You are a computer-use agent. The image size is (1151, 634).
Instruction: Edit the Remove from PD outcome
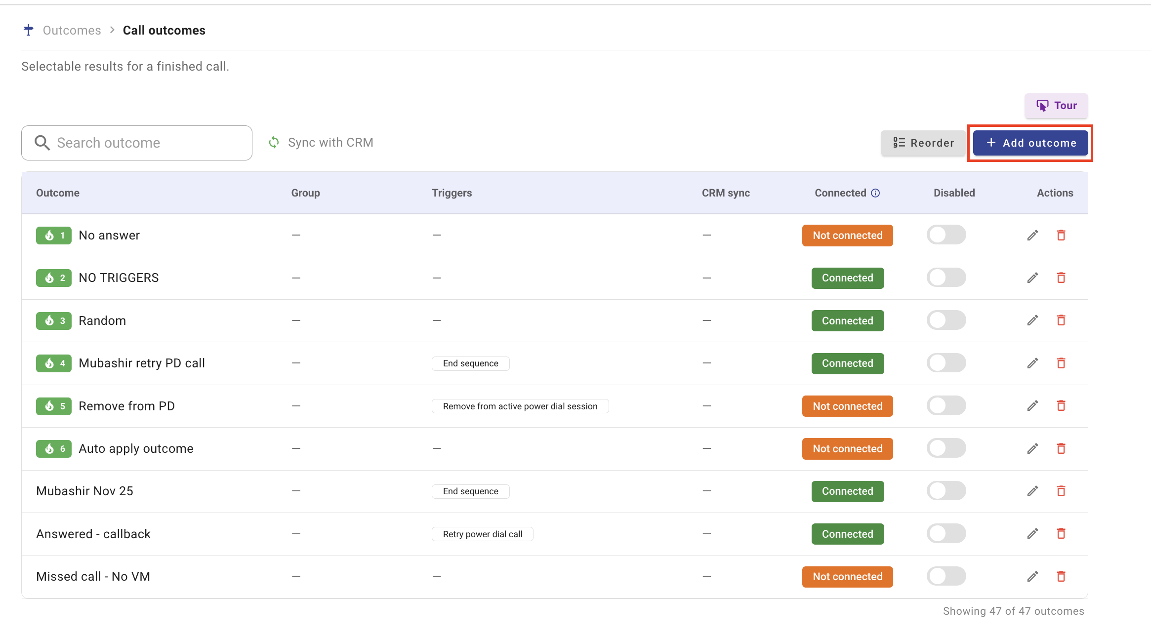tap(1032, 406)
